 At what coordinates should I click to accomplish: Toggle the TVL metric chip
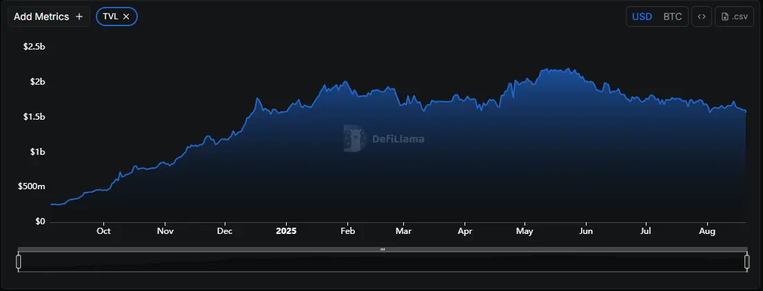click(110, 17)
